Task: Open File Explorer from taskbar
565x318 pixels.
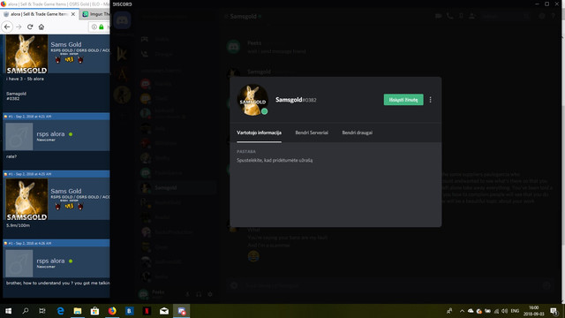Action: click(78, 311)
